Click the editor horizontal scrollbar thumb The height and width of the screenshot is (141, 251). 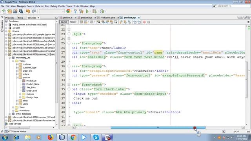[158, 128]
